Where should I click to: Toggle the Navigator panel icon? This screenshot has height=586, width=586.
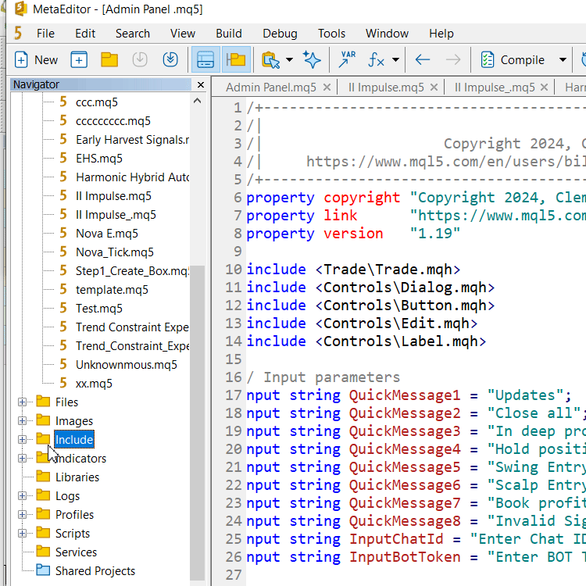point(235,60)
